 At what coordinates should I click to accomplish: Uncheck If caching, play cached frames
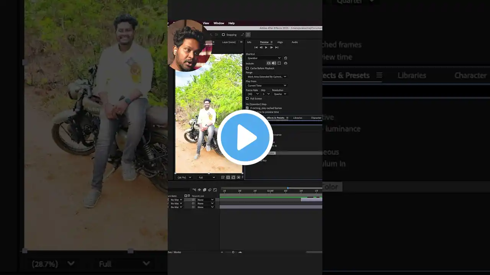coord(247,108)
